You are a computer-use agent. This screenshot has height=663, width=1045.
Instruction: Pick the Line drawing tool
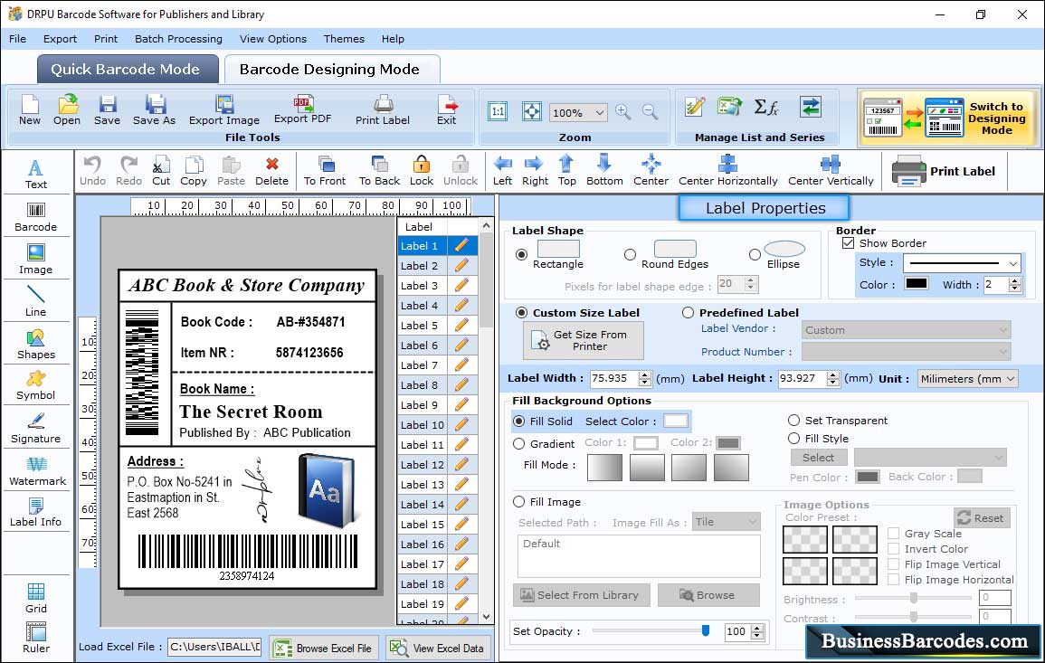(x=36, y=301)
